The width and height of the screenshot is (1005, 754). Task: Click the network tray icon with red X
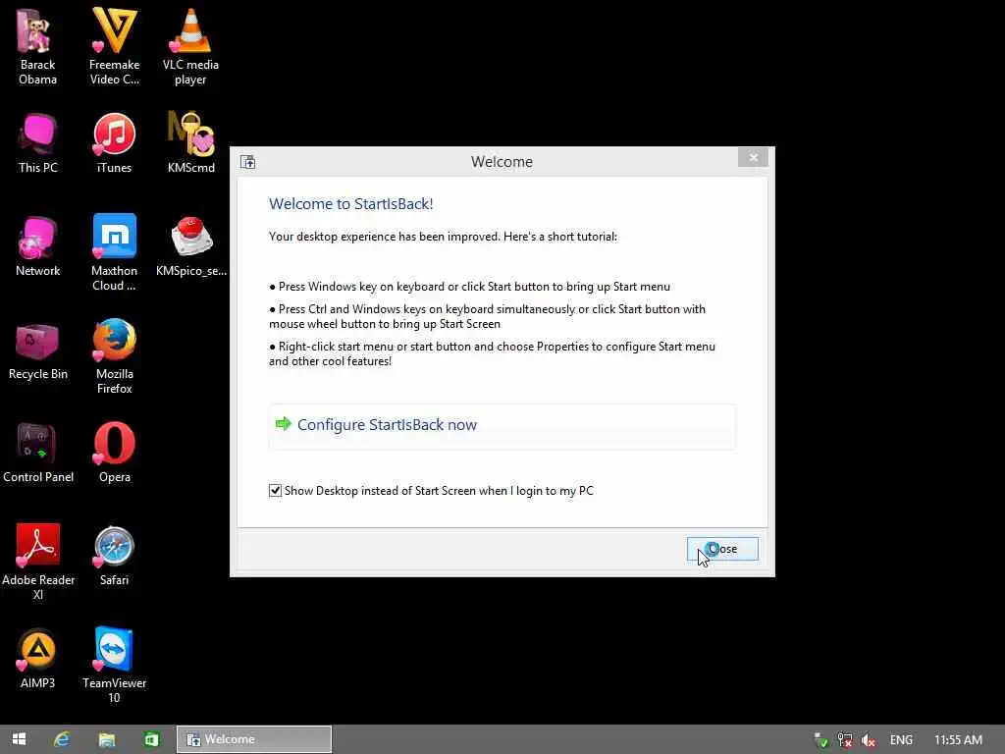tap(845, 740)
